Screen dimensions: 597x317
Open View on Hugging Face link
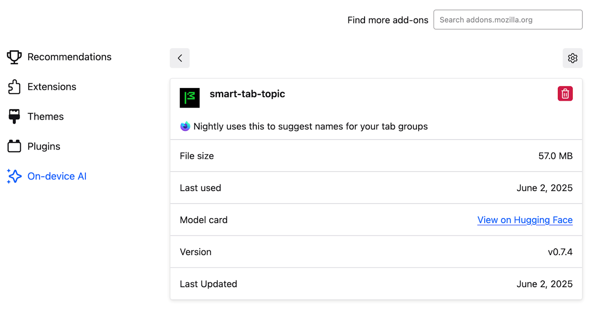[x=525, y=220]
